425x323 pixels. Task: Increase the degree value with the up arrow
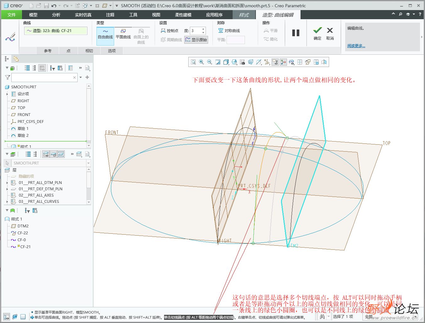point(203,29)
